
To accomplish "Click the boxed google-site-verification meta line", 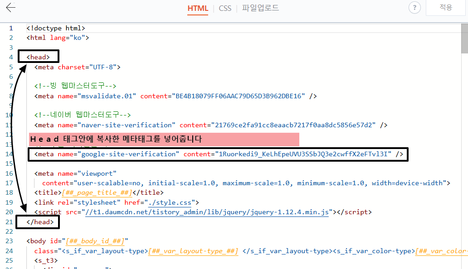I will click(x=218, y=154).
